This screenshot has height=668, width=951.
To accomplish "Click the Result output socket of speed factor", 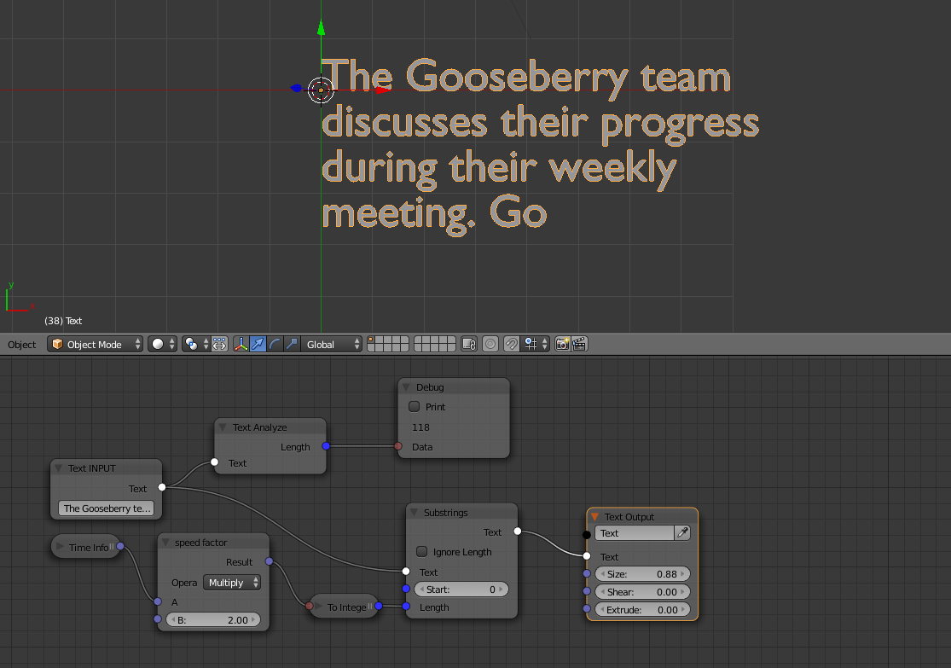I will tap(269, 561).
